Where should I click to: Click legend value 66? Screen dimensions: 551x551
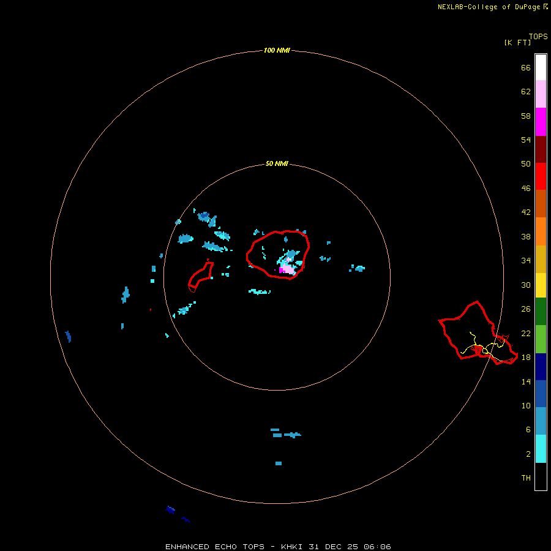pyautogui.click(x=526, y=67)
